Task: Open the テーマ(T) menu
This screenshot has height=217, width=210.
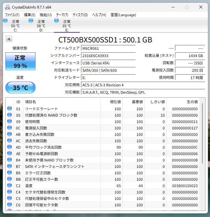Action: 62,15
